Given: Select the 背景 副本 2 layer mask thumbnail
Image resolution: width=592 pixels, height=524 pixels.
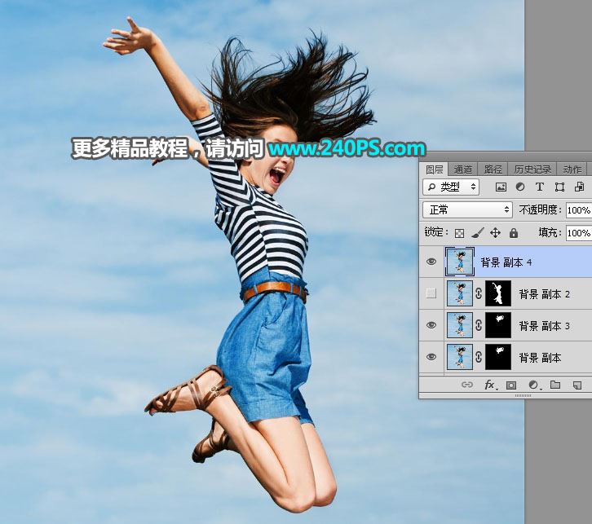Looking at the screenshot, I should click(x=498, y=294).
